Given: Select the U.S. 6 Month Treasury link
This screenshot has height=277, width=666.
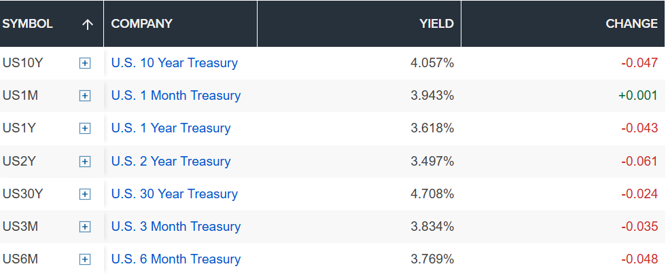Looking at the screenshot, I should click(x=176, y=259).
